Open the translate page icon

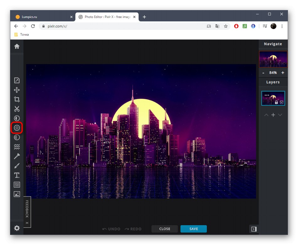[x=217, y=26]
